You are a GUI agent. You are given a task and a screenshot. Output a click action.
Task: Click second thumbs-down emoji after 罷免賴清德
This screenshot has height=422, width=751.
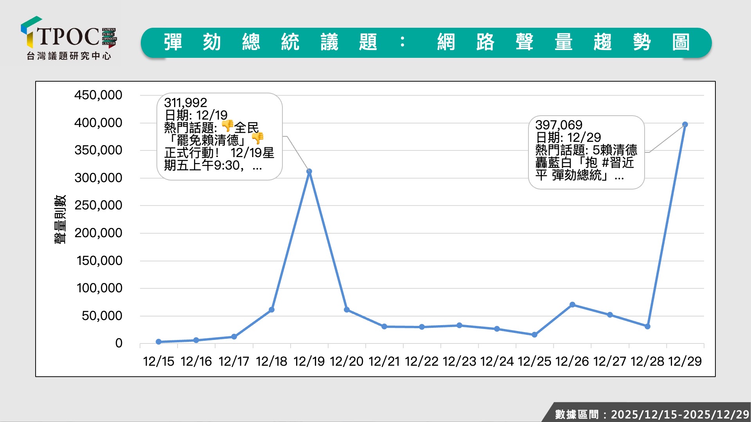coord(257,138)
